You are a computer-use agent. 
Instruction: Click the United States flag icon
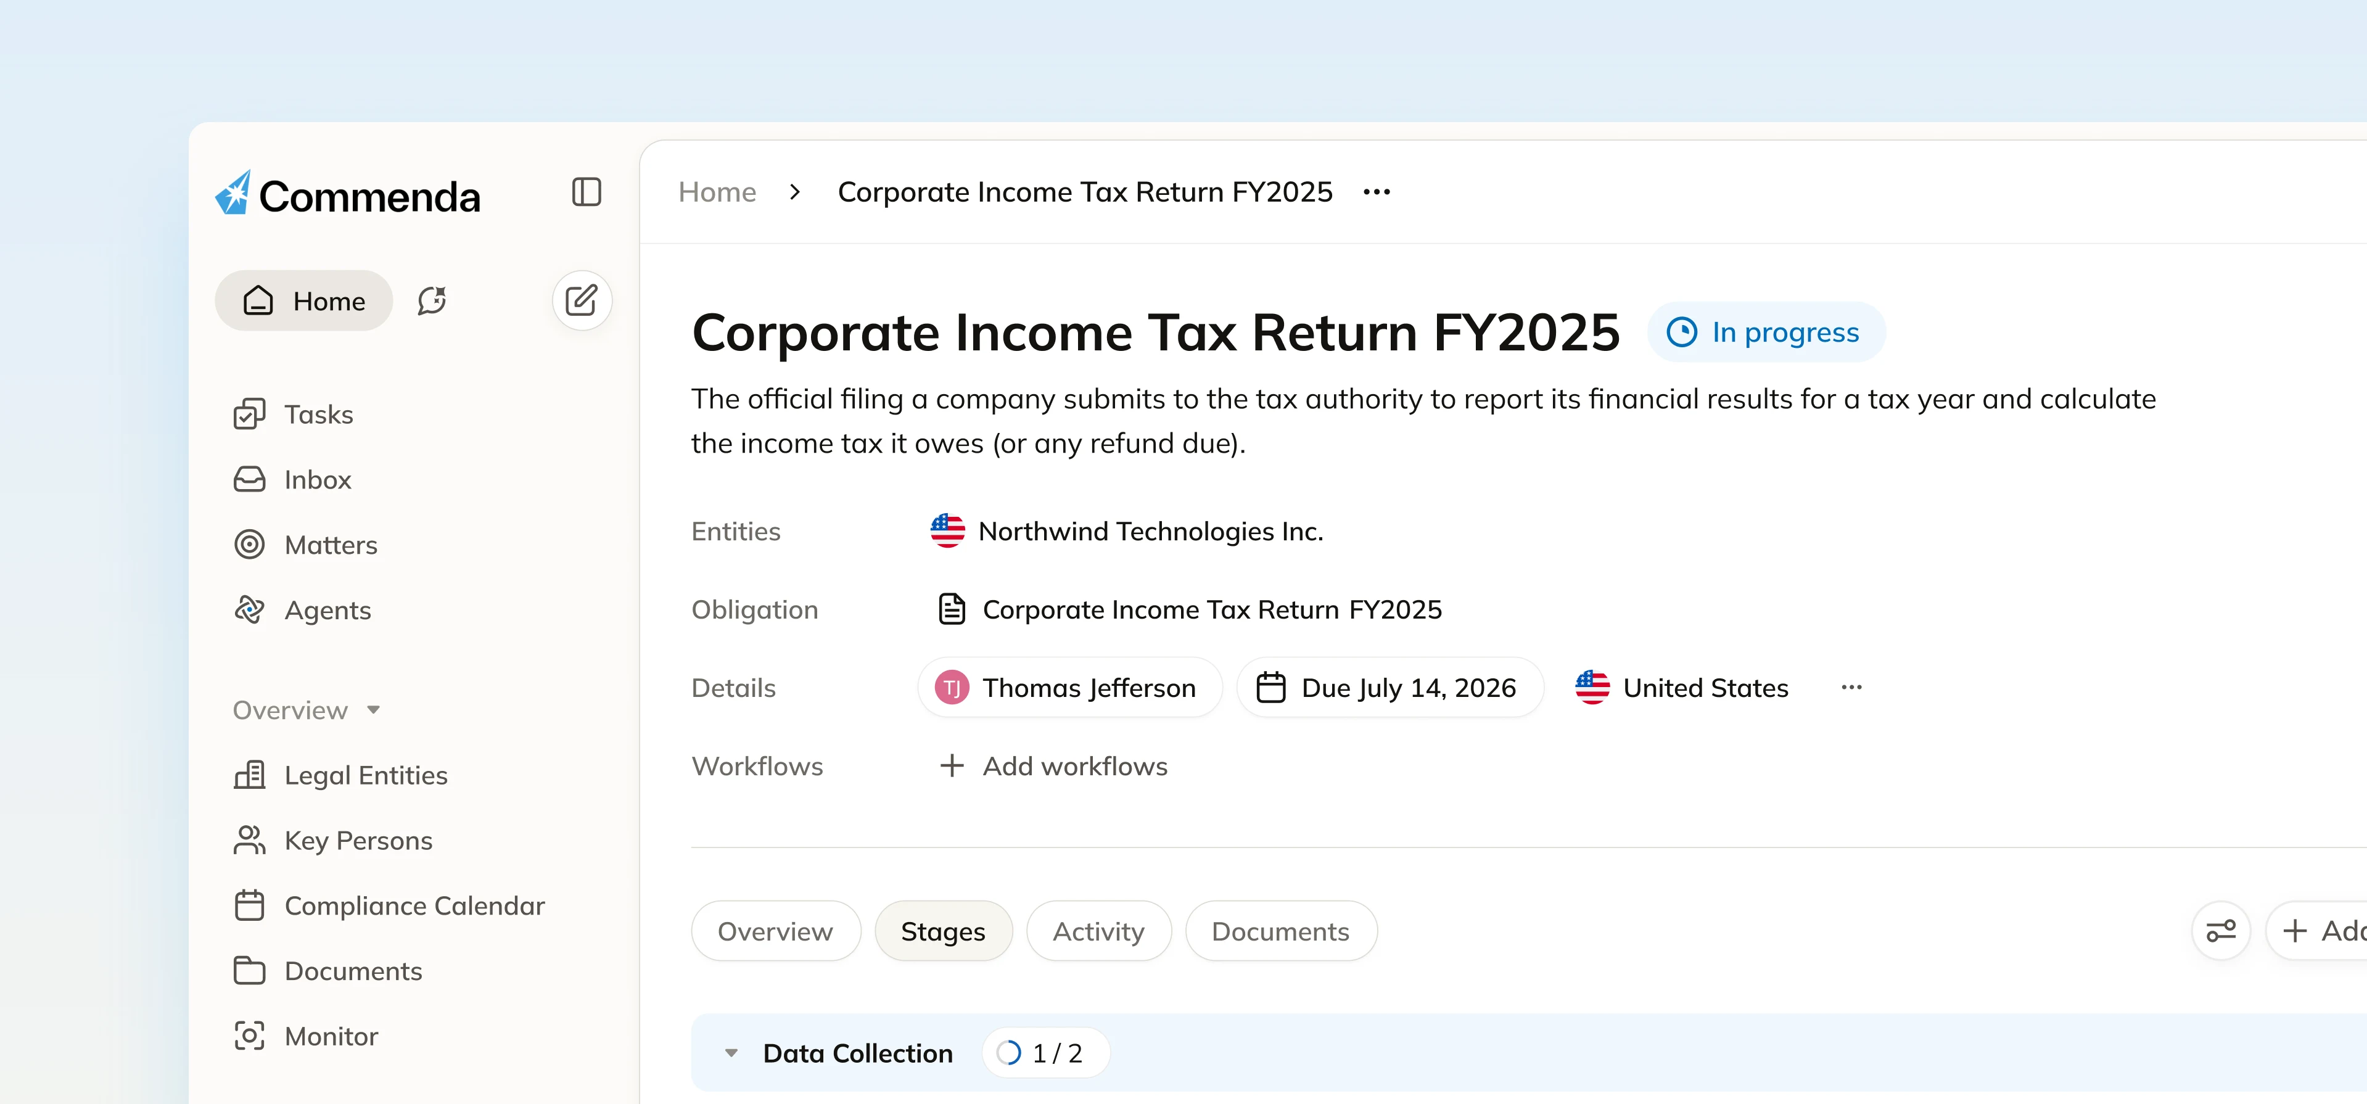tap(1592, 688)
